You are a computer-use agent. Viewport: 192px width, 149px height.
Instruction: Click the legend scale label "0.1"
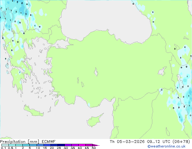tap(3, 148)
